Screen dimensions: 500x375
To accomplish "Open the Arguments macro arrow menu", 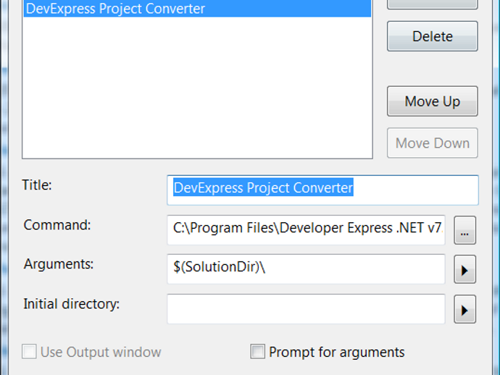I will [x=464, y=271].
